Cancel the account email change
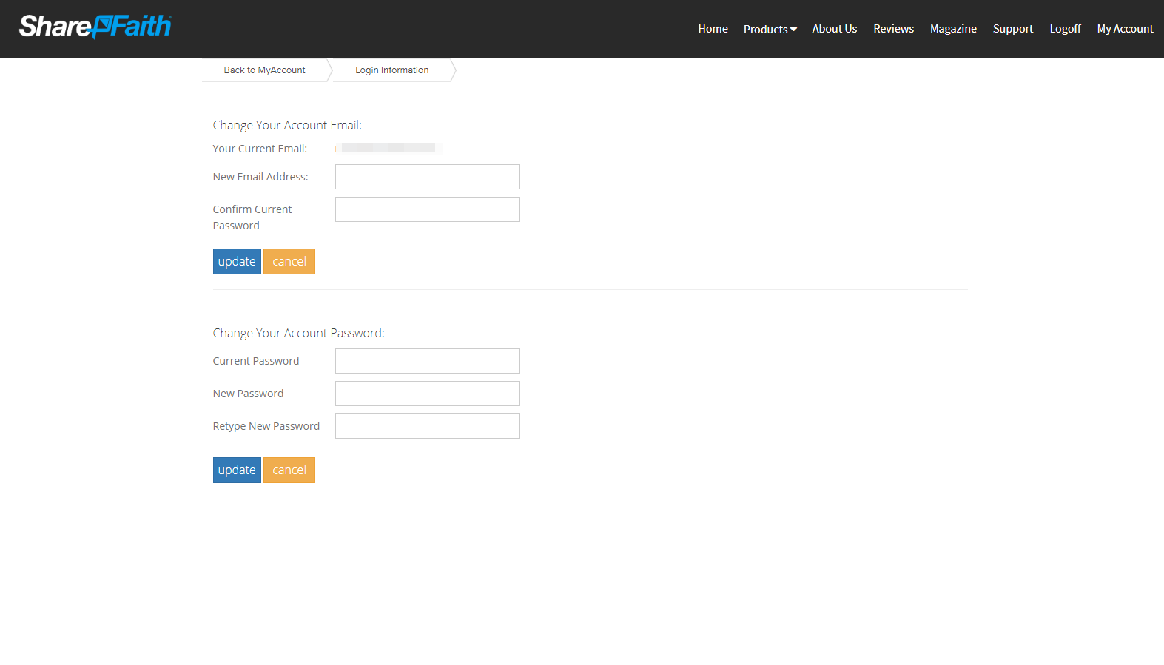This screenshot has height=665, width=1164. (x=289, y=262)
